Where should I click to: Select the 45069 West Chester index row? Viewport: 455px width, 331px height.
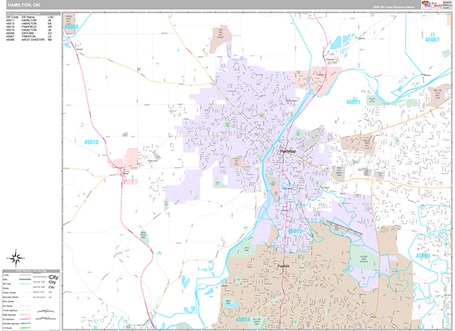(x=30, y=39)
